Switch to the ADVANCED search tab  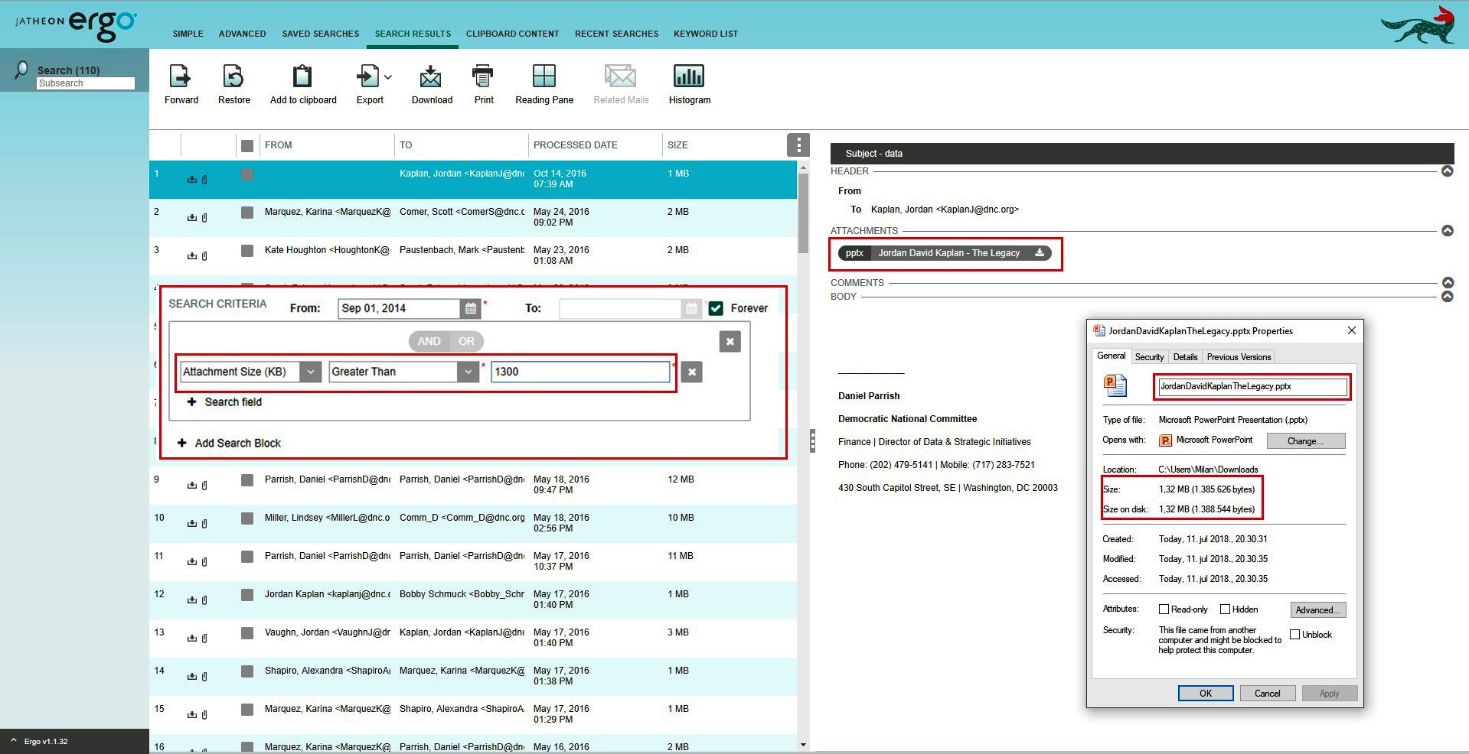(x=242, y=34)
